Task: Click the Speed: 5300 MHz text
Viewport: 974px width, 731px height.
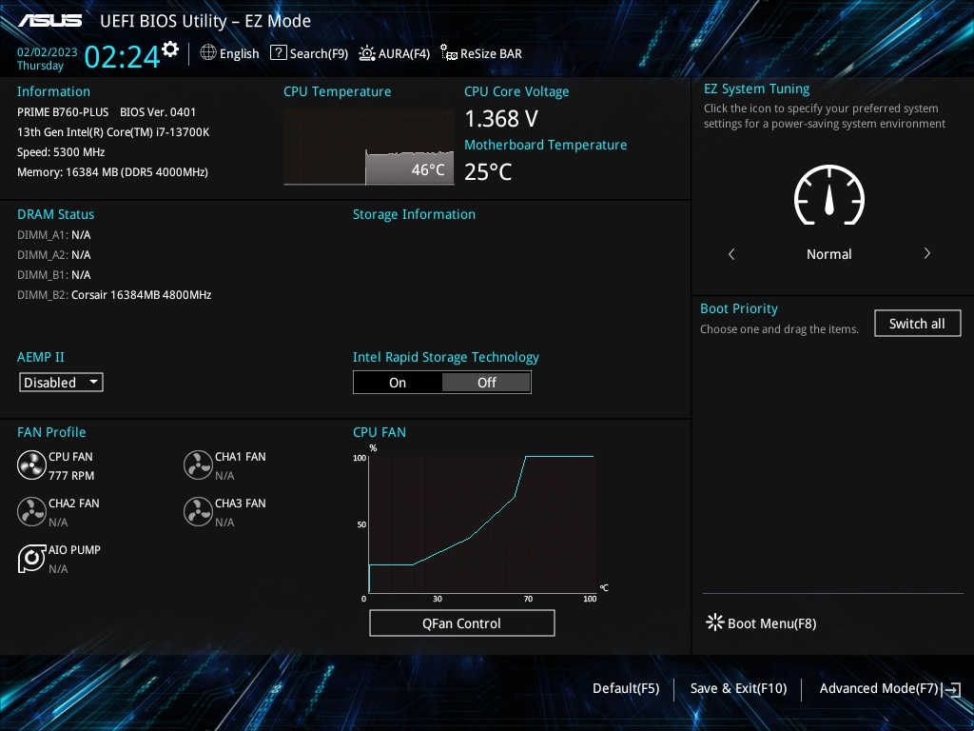Action: [61, 152]
